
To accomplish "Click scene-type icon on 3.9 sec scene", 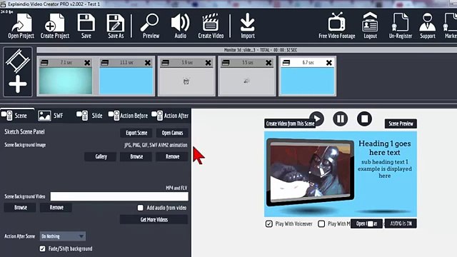I will tap(165, 63).
